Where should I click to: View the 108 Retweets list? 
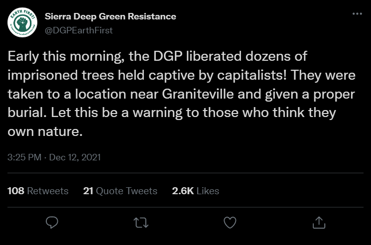click(38, 191)
